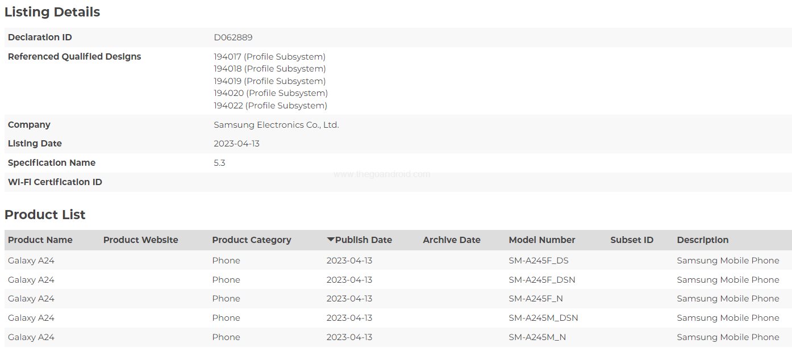Screen dimensions: 792x352
Task: Sort by Product Website column header
Action: [140, 240]
